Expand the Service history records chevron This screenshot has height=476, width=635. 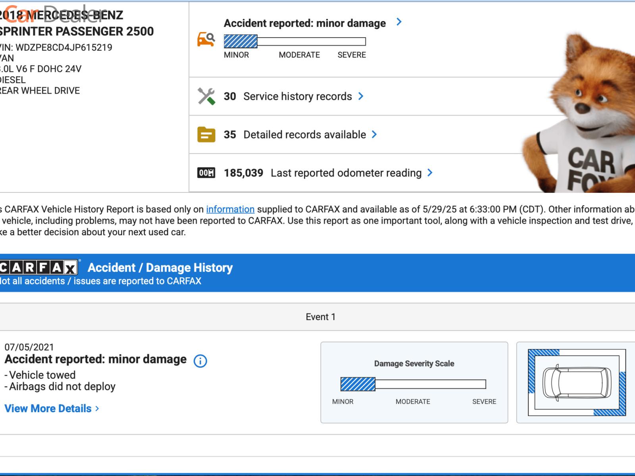tap(361, 96)
